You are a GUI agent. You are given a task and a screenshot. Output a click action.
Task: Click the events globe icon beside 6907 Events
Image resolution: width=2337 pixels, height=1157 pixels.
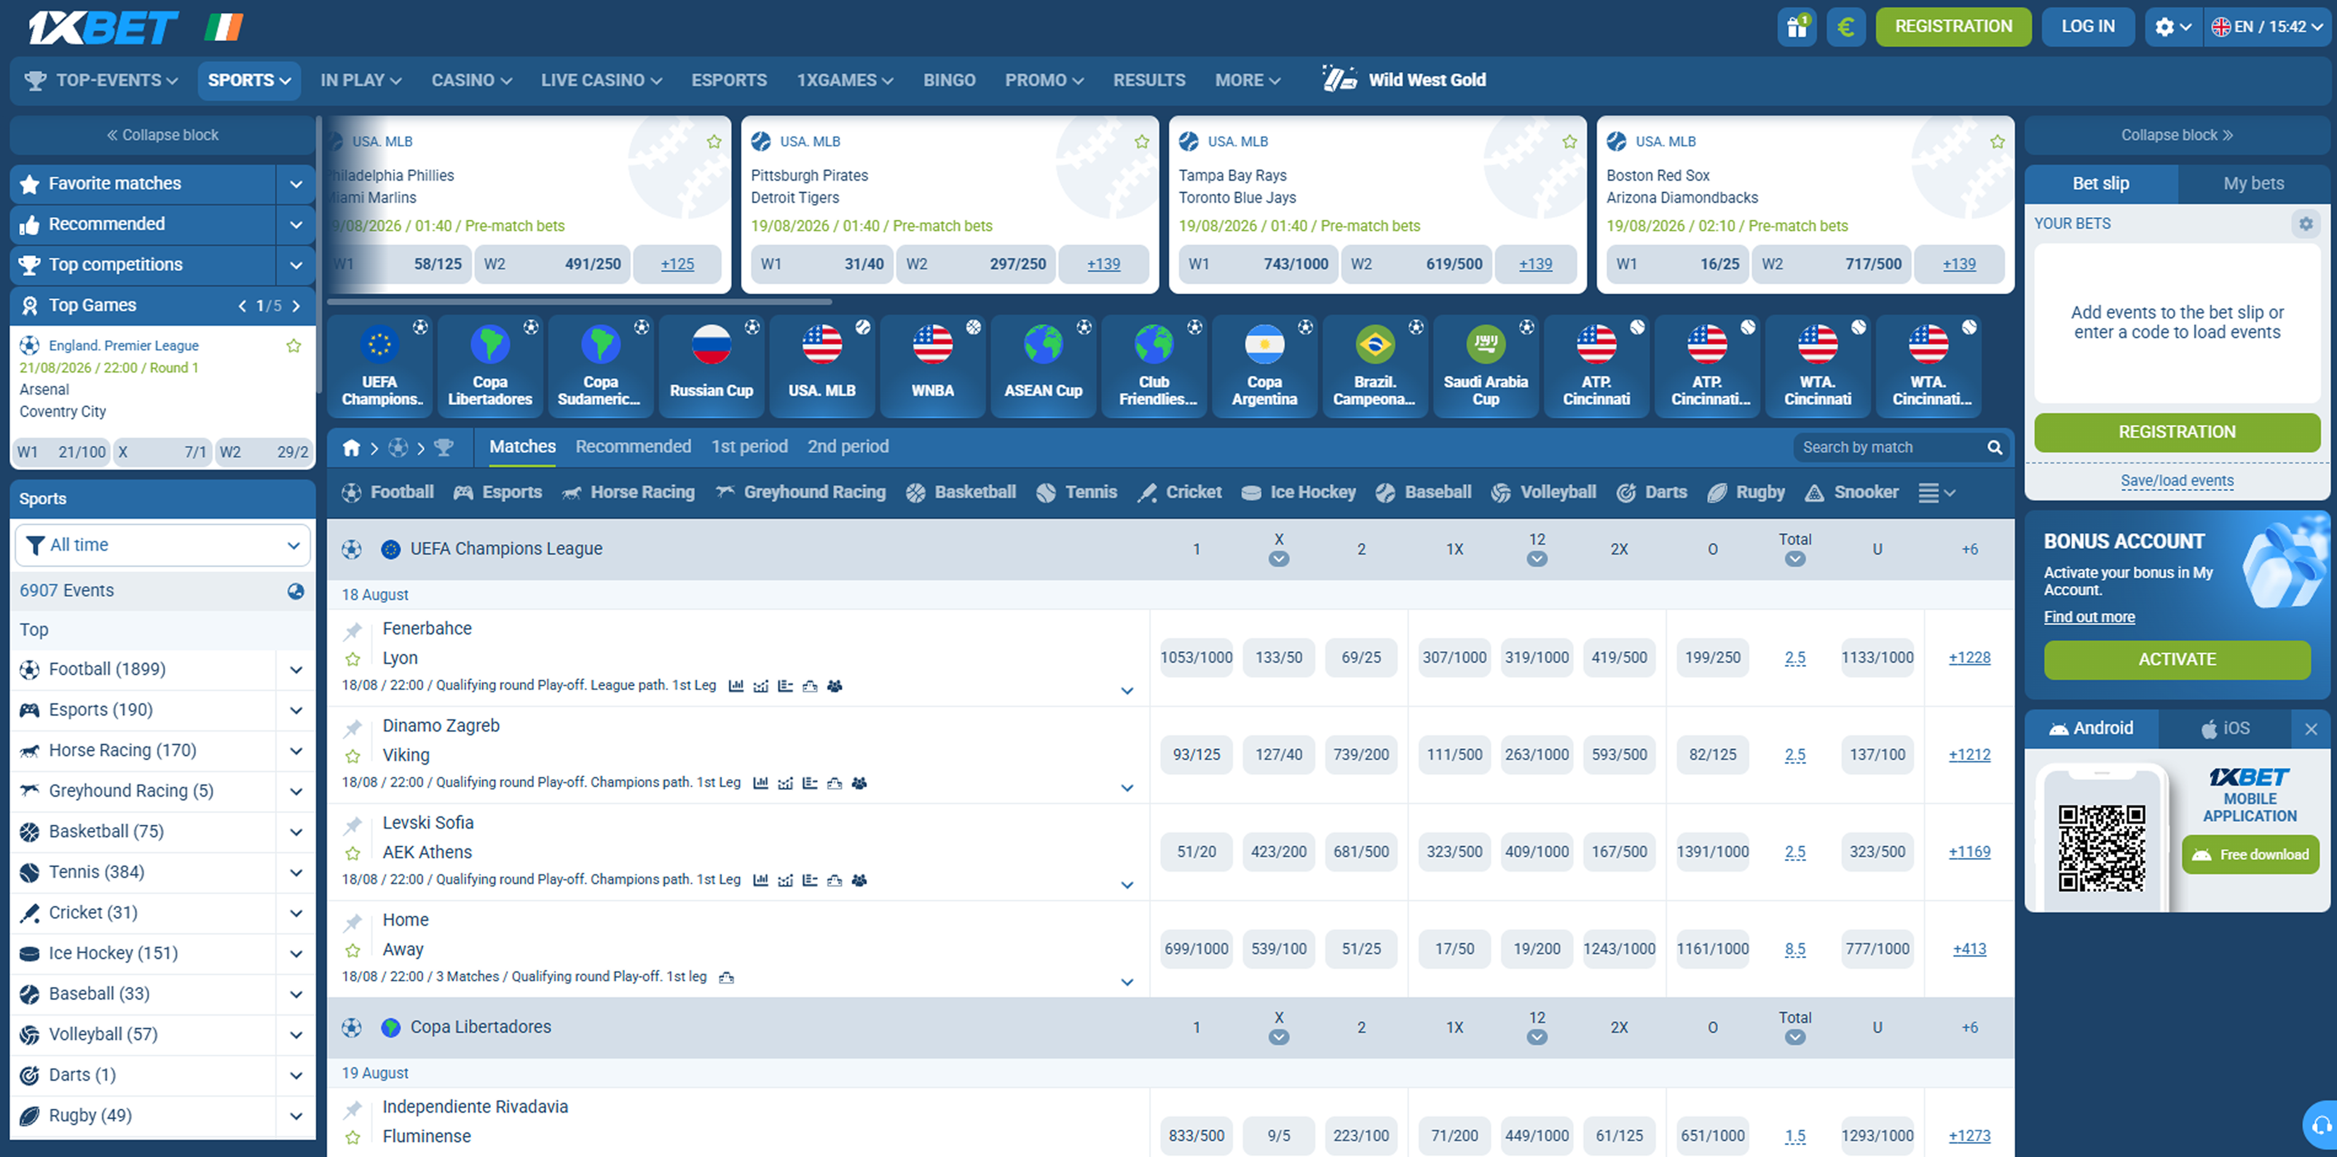coord(296,591)
